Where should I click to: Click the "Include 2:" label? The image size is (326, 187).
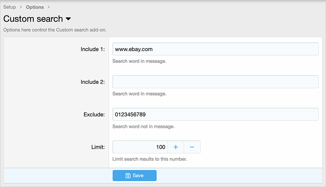point(92,82)
